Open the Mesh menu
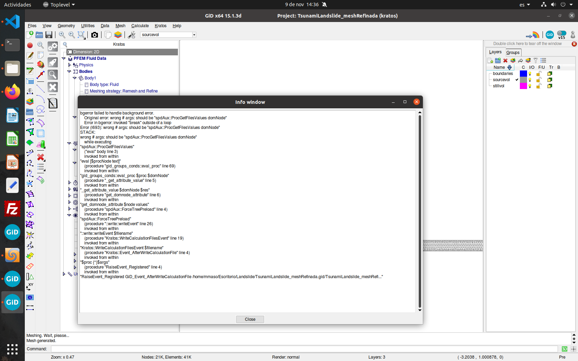This screenshot has height=361, width=578. (x=120, y=26)
